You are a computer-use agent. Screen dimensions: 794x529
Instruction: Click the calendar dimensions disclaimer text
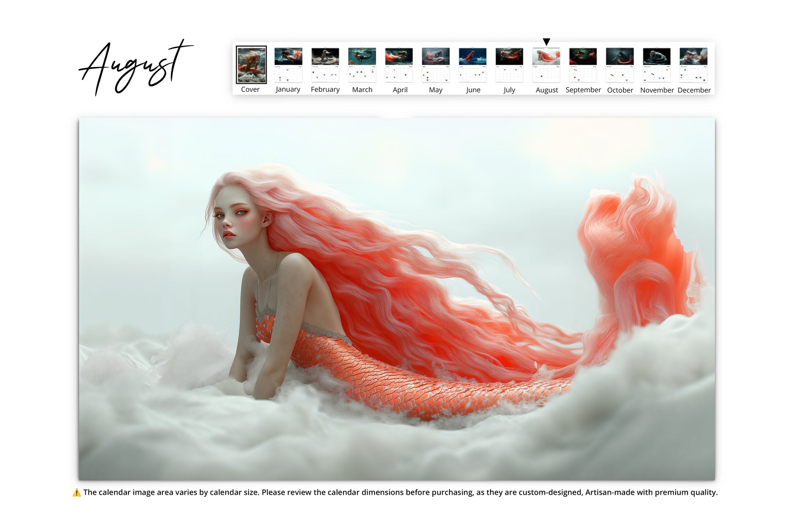point(400,493)
